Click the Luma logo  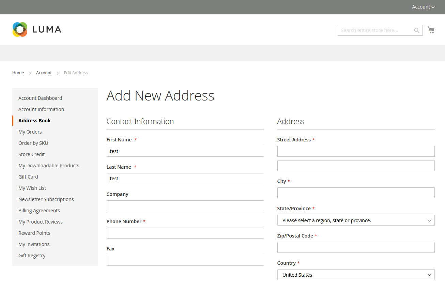point(37,30)
